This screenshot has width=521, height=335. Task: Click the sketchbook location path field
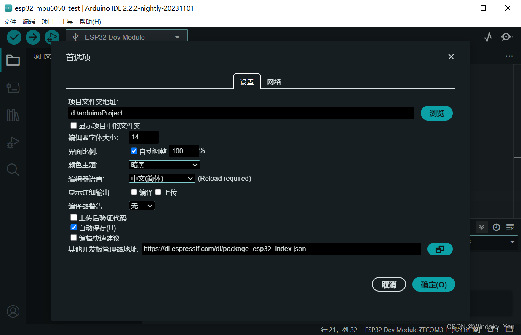click(x=241, y=113)
